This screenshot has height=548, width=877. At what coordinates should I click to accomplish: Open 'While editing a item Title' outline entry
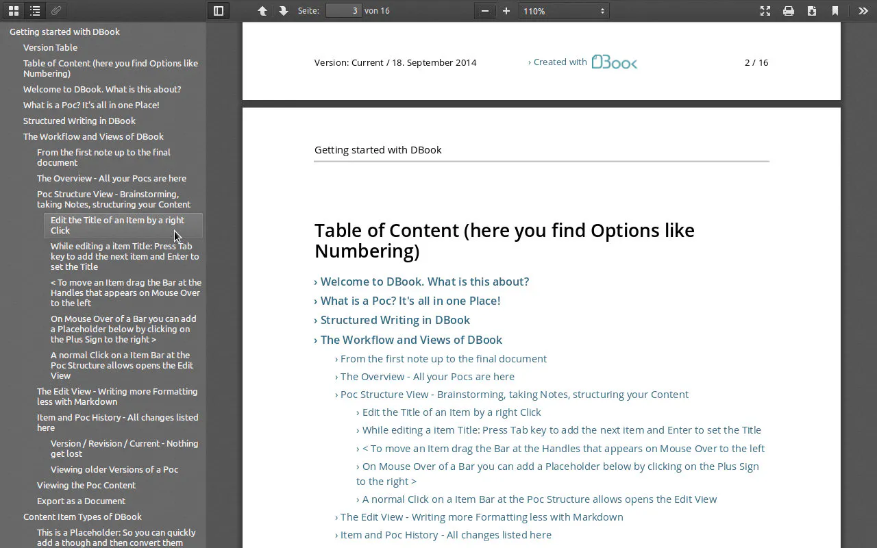pyautogui.click(x=125, y=256)
